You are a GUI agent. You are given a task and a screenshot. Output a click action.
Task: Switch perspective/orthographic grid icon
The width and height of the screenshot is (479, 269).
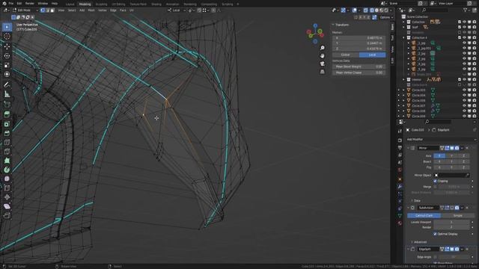point(323,72)
